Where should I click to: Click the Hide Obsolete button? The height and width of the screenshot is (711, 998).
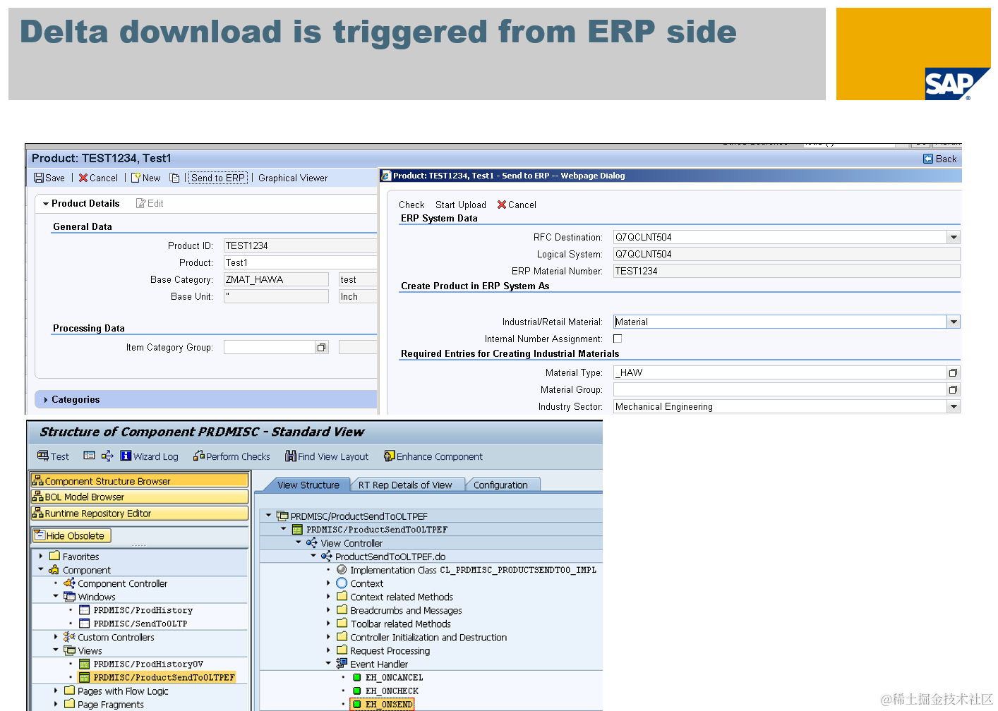(71, 535)
